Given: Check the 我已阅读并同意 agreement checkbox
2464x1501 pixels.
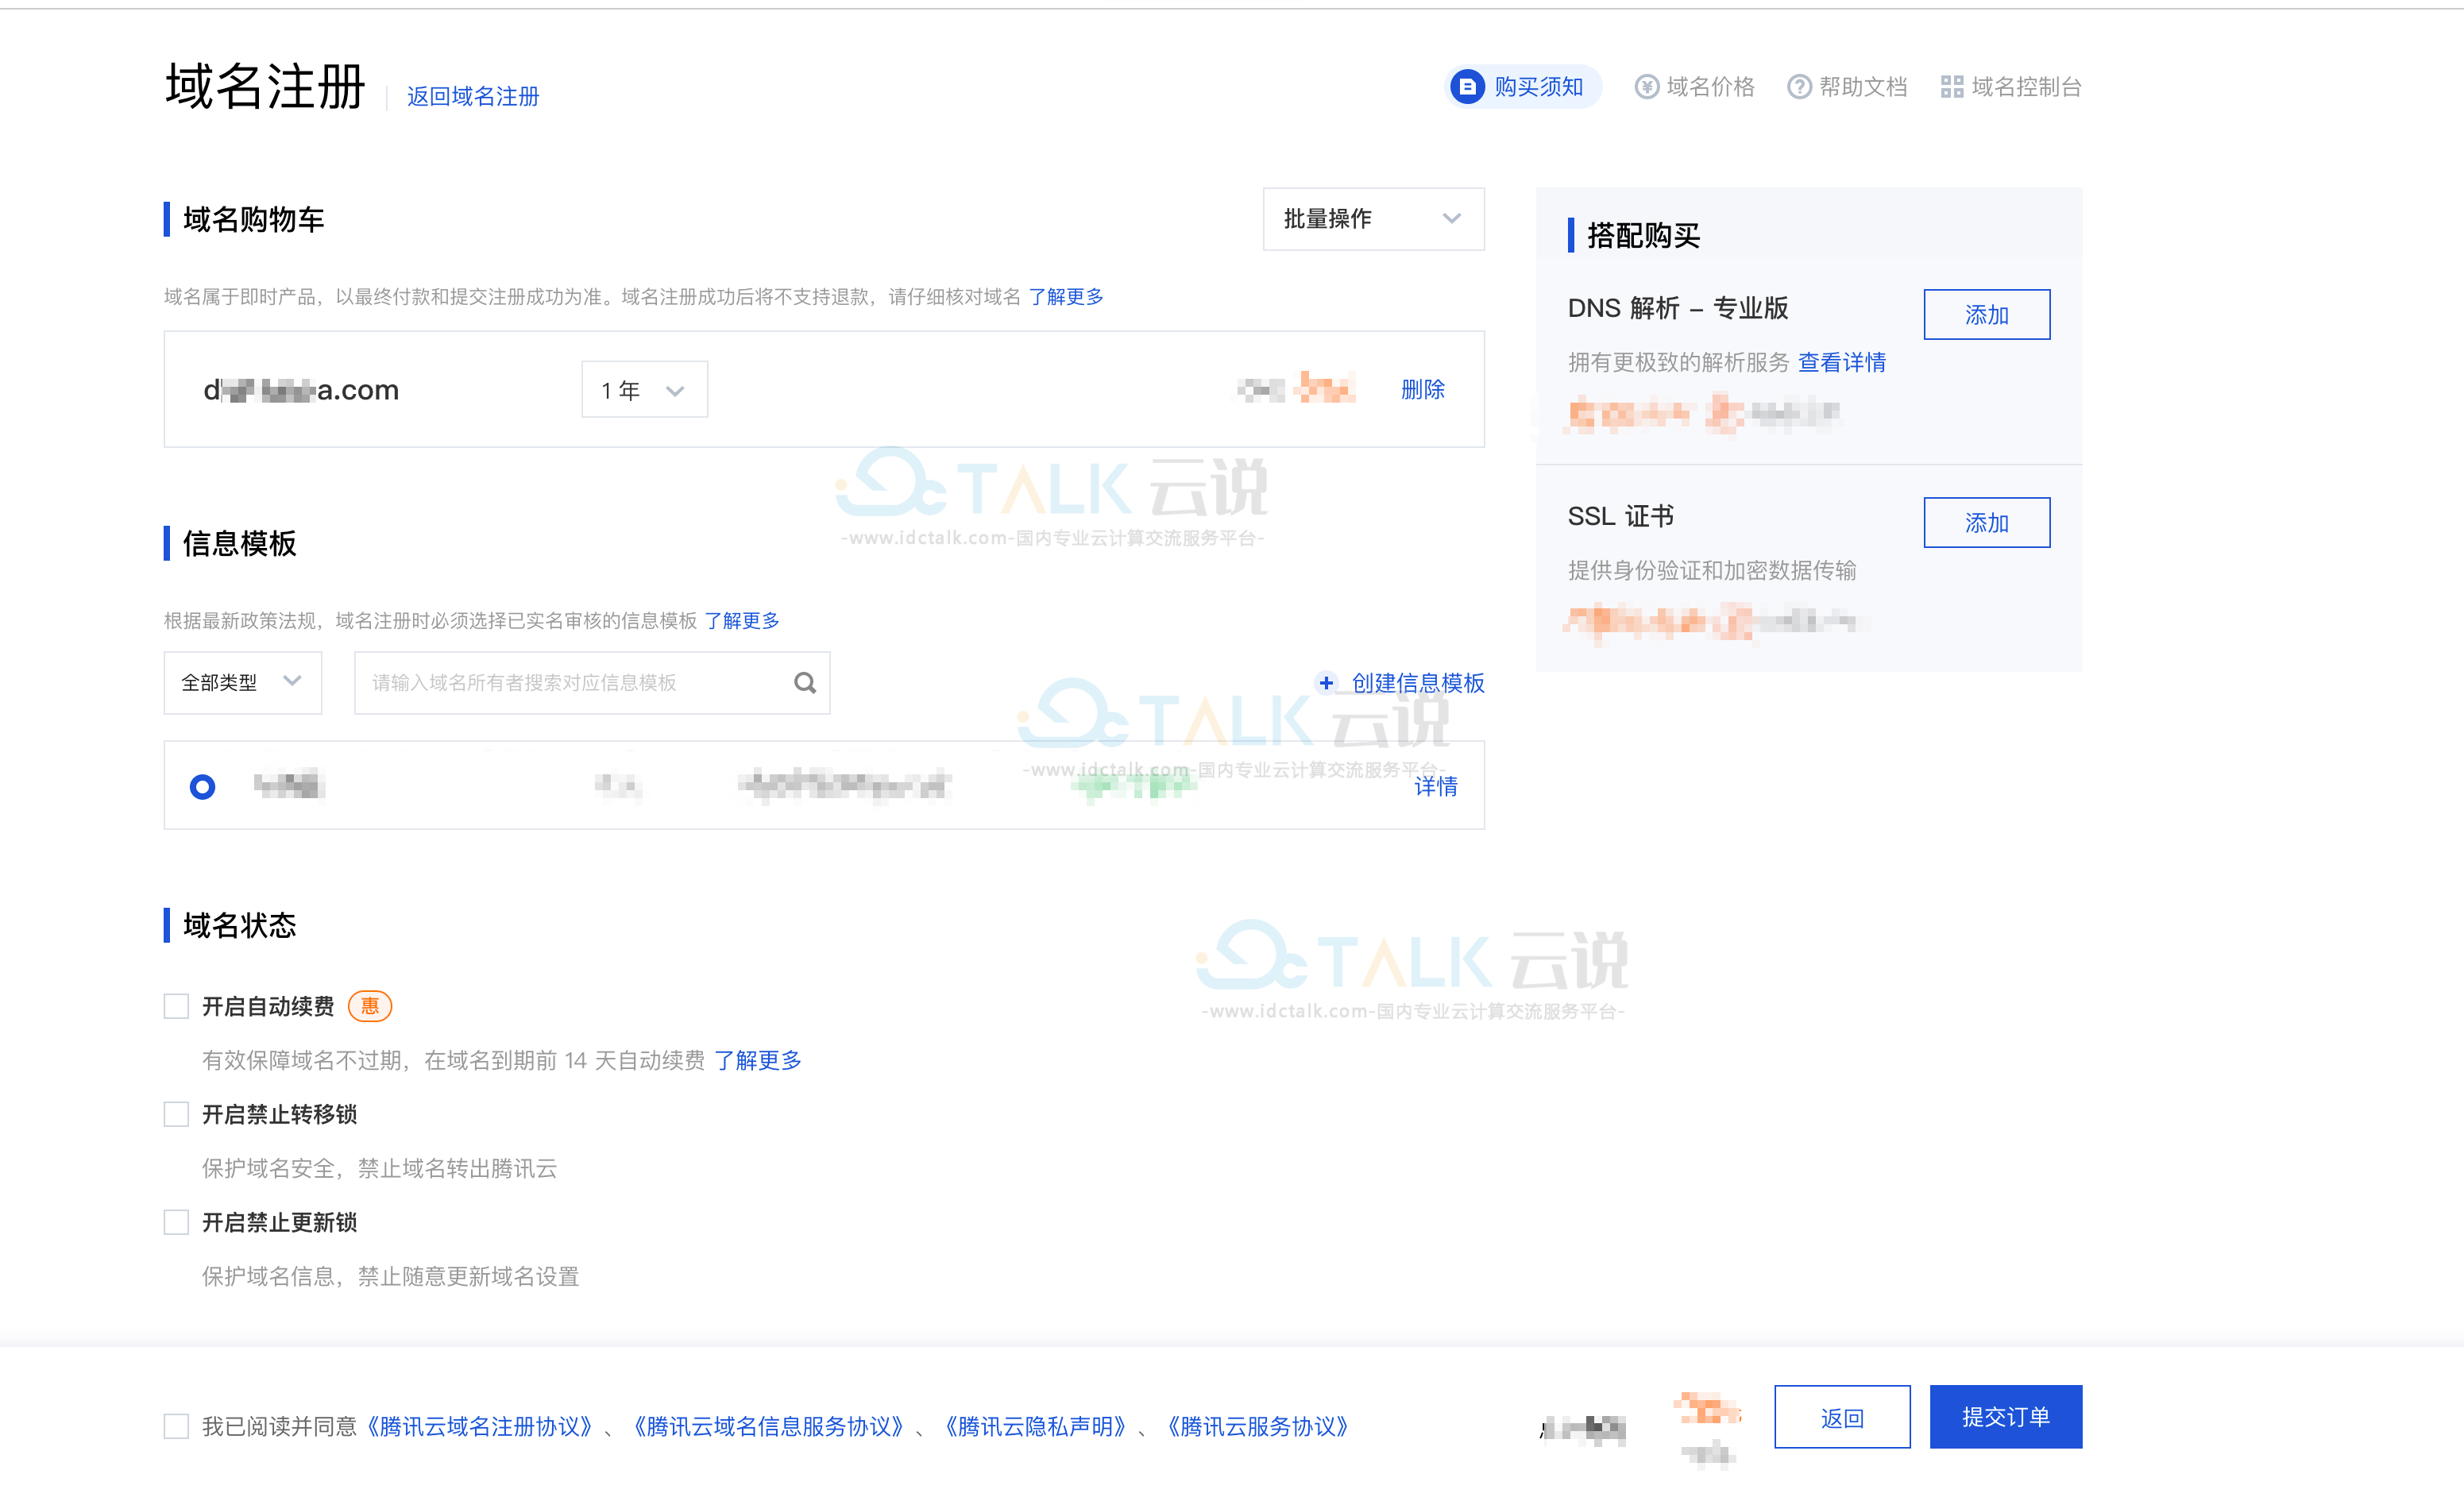Looking at the screenshot, I should pos(176,1425).
